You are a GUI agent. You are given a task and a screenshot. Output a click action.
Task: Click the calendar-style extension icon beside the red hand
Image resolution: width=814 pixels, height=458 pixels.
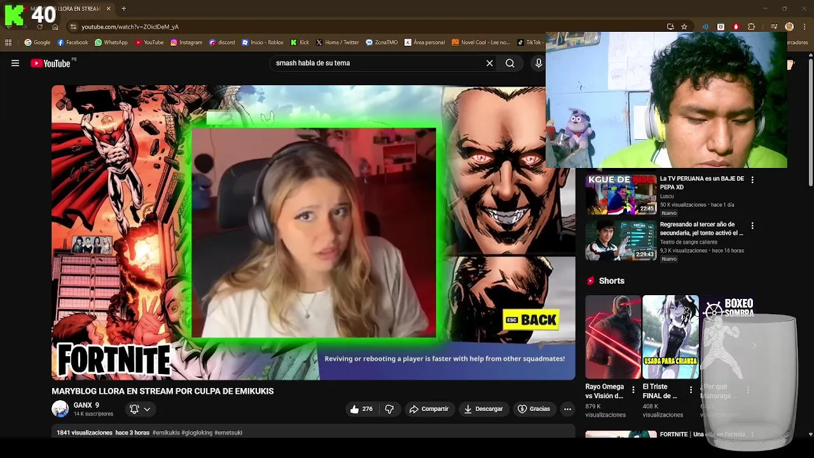(x=721, y=27)
